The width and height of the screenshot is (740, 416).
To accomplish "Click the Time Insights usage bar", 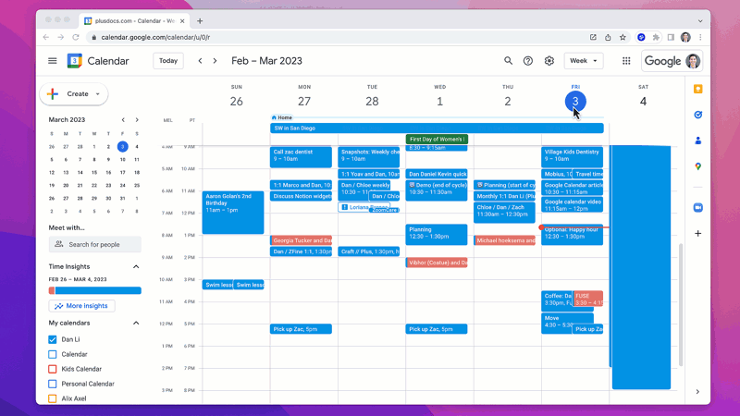I will (x=95, y=290).
